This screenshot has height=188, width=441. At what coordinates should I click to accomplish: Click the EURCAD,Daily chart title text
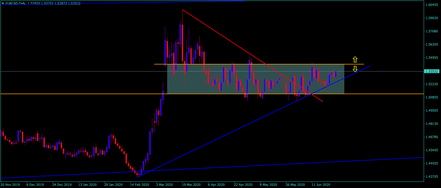15,4
